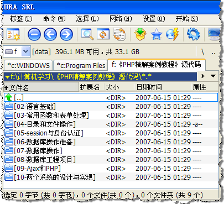This screenshot has width=224, height=204.
Task: Expand the path history triangle dropdown
Action: pyautogui.click(x=7, y=77)
